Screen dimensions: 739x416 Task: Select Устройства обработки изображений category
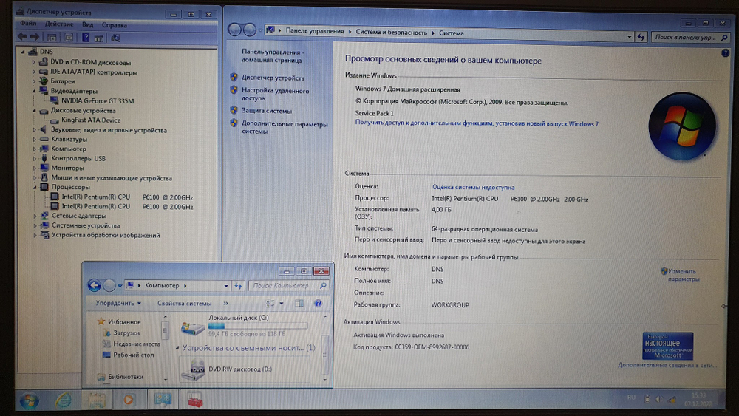point(106,235)
